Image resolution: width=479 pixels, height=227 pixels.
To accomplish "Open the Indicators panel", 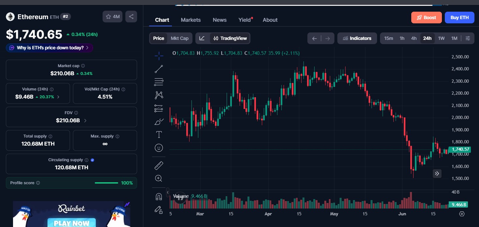I will [357, 38].
